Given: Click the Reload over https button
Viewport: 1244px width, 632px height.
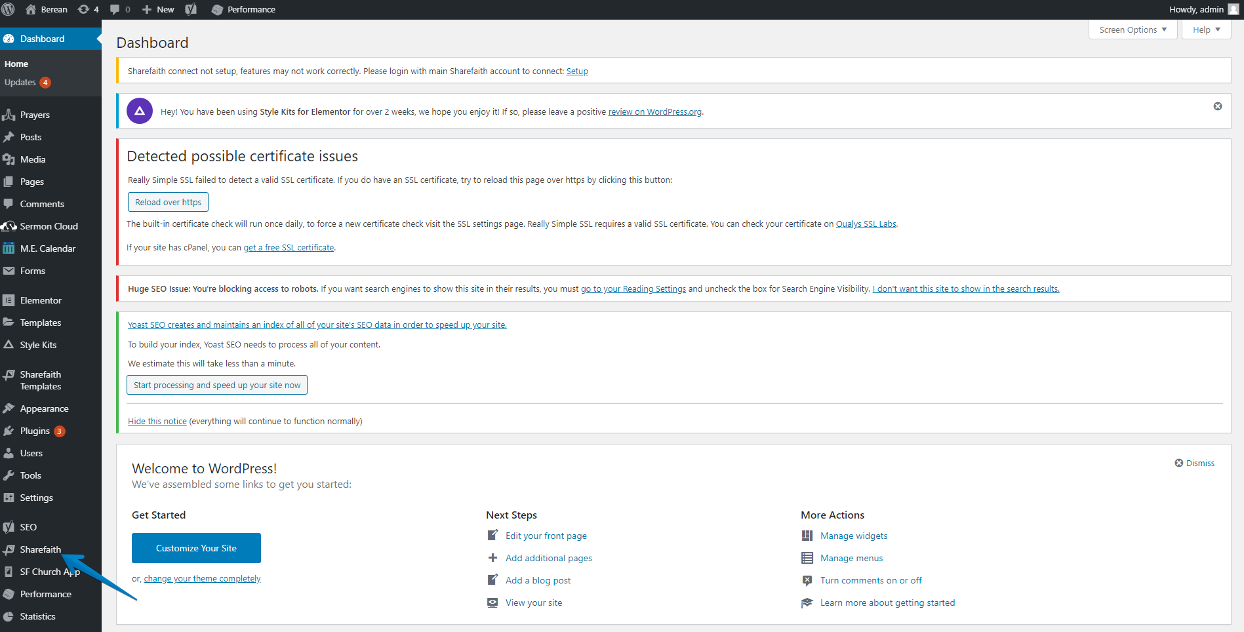Looking at the screenshot, I should (168, 202).
